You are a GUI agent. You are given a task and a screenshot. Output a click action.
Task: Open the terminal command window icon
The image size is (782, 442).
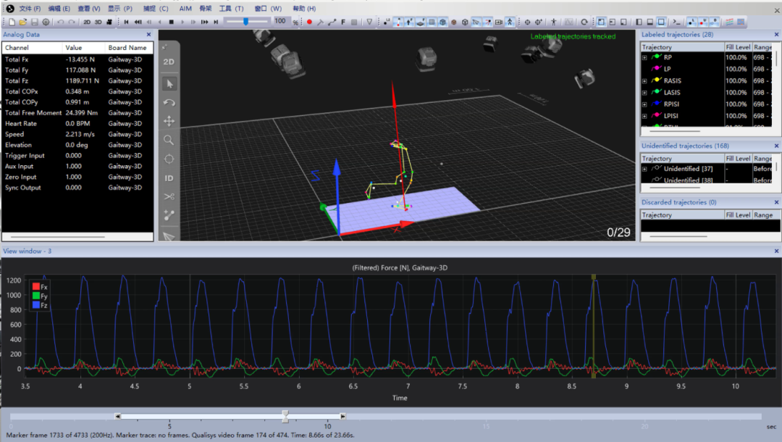[676, 22]
